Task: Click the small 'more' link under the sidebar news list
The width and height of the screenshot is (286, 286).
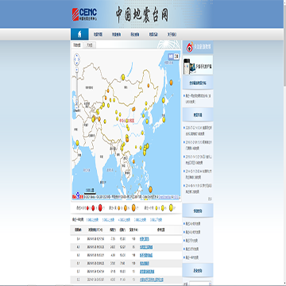Action: [210, 199]
